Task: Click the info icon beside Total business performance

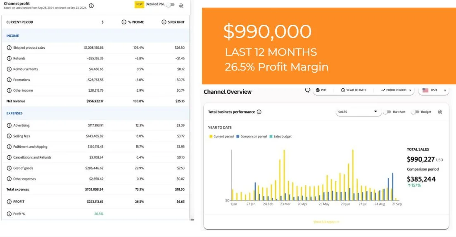Action: click(x=259, y=112)
